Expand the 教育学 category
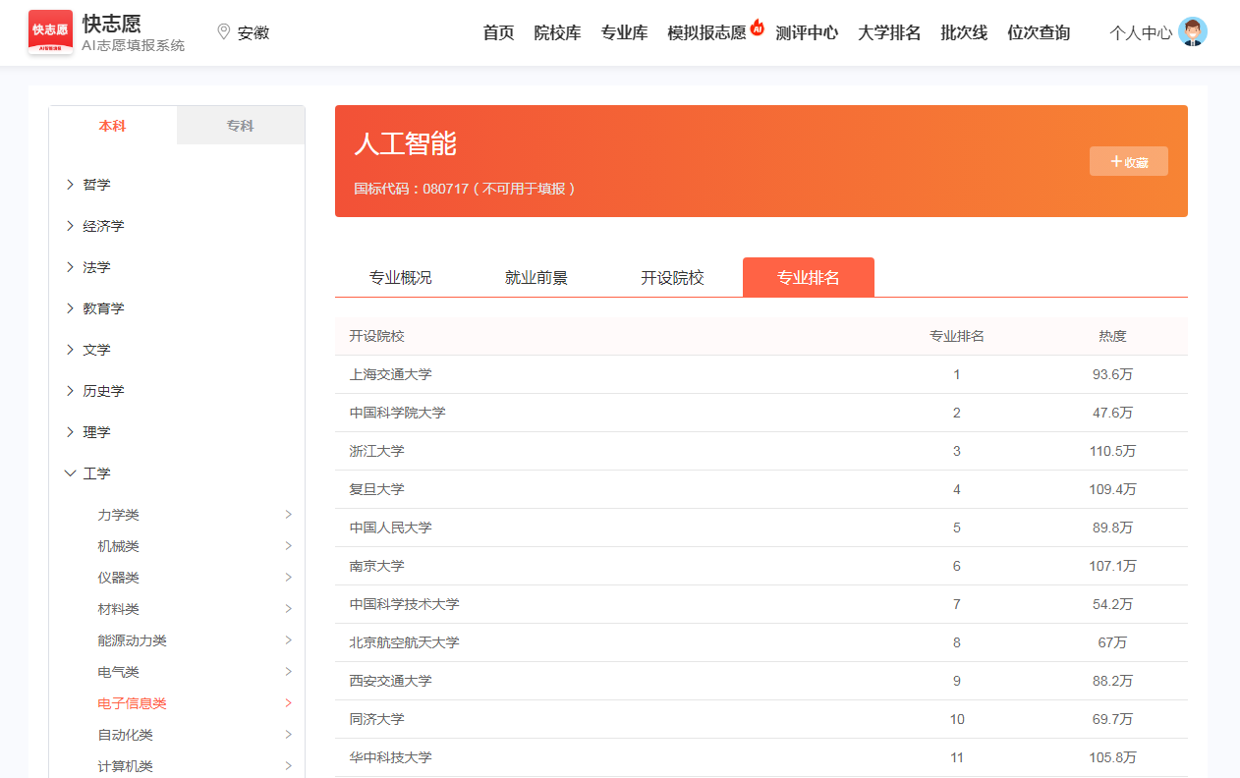Image resolution: width=1240 pixels, height=778 pixels. [x=70, y=308]
